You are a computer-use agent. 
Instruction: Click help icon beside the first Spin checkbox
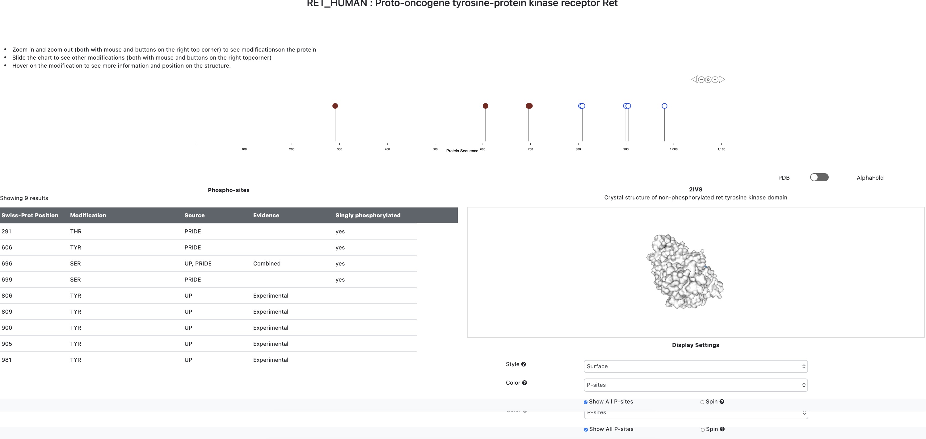pyautogui.click(x=722, y=402)
